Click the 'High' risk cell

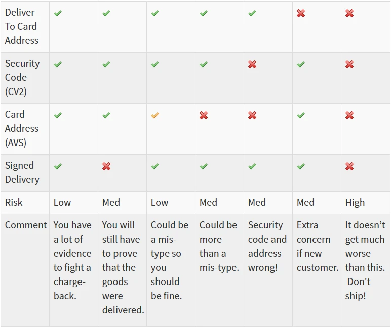click(365, 203)
